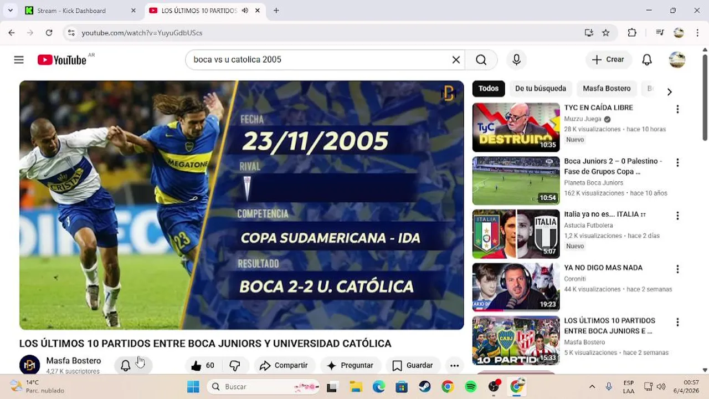Visit the 'Astucia Futbolera' channel
This screenshot has width=709, height=399.
(588, 226)
